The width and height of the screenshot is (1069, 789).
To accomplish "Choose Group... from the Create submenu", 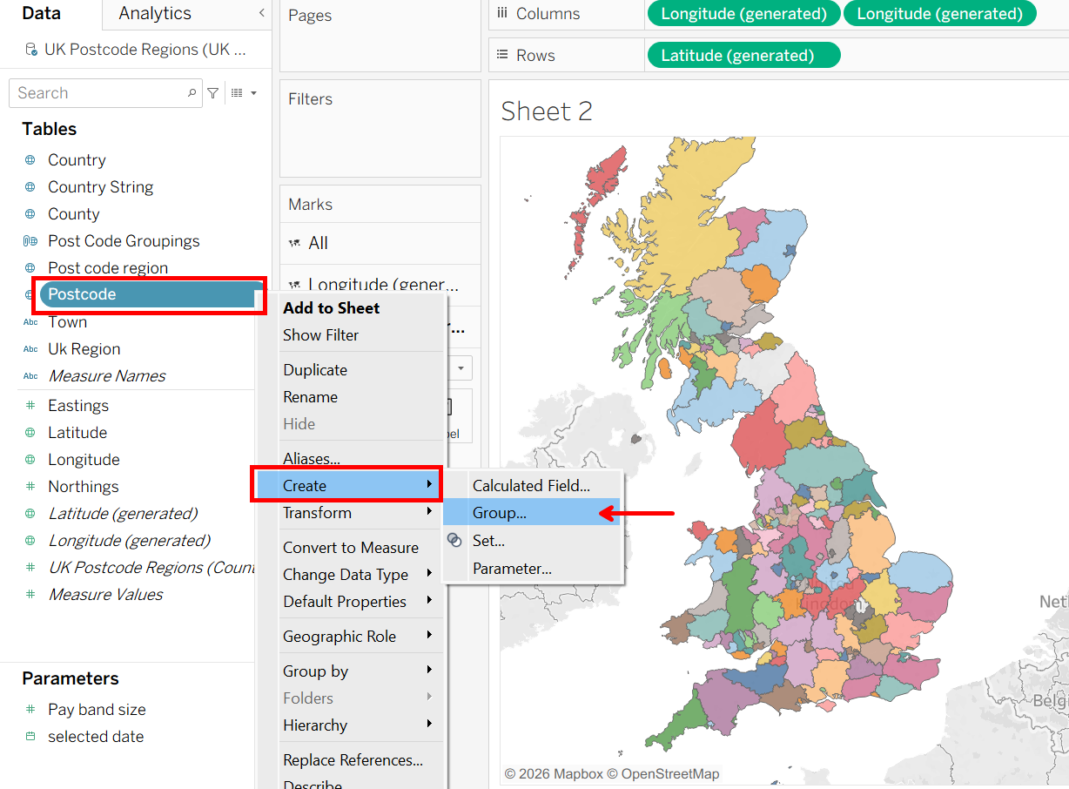I will tap(500, 513).
